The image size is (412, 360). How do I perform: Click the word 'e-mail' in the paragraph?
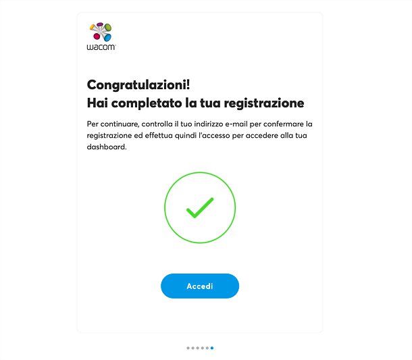click(x=236, y=124)
